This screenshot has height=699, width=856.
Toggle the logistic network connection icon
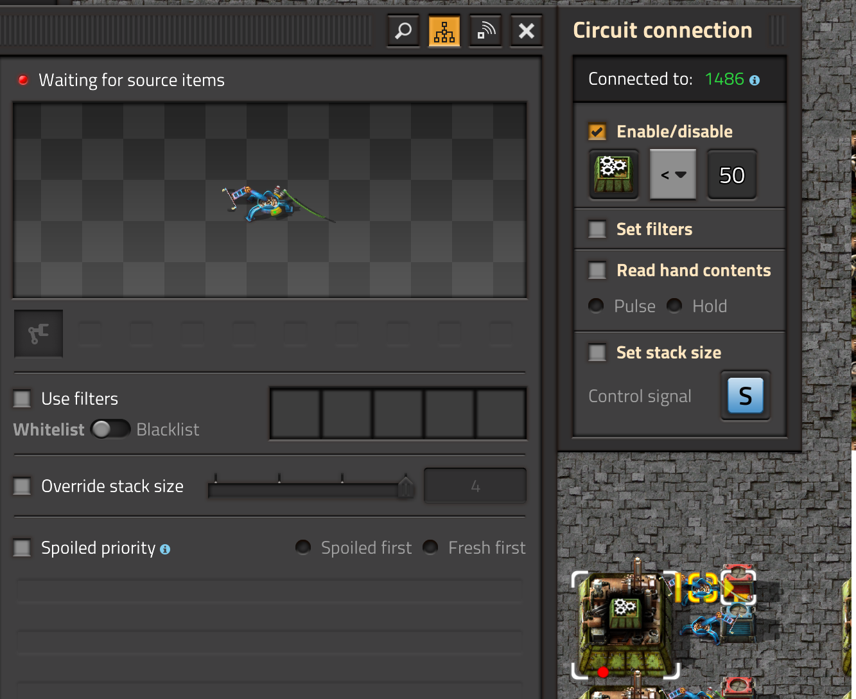[x=485, y=31]
